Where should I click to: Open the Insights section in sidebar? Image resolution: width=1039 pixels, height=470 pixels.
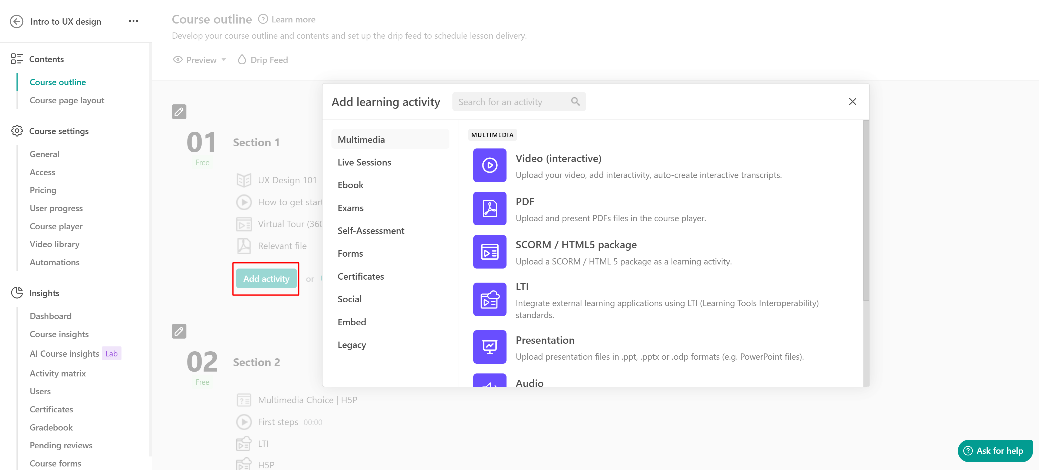click(44, 293)
